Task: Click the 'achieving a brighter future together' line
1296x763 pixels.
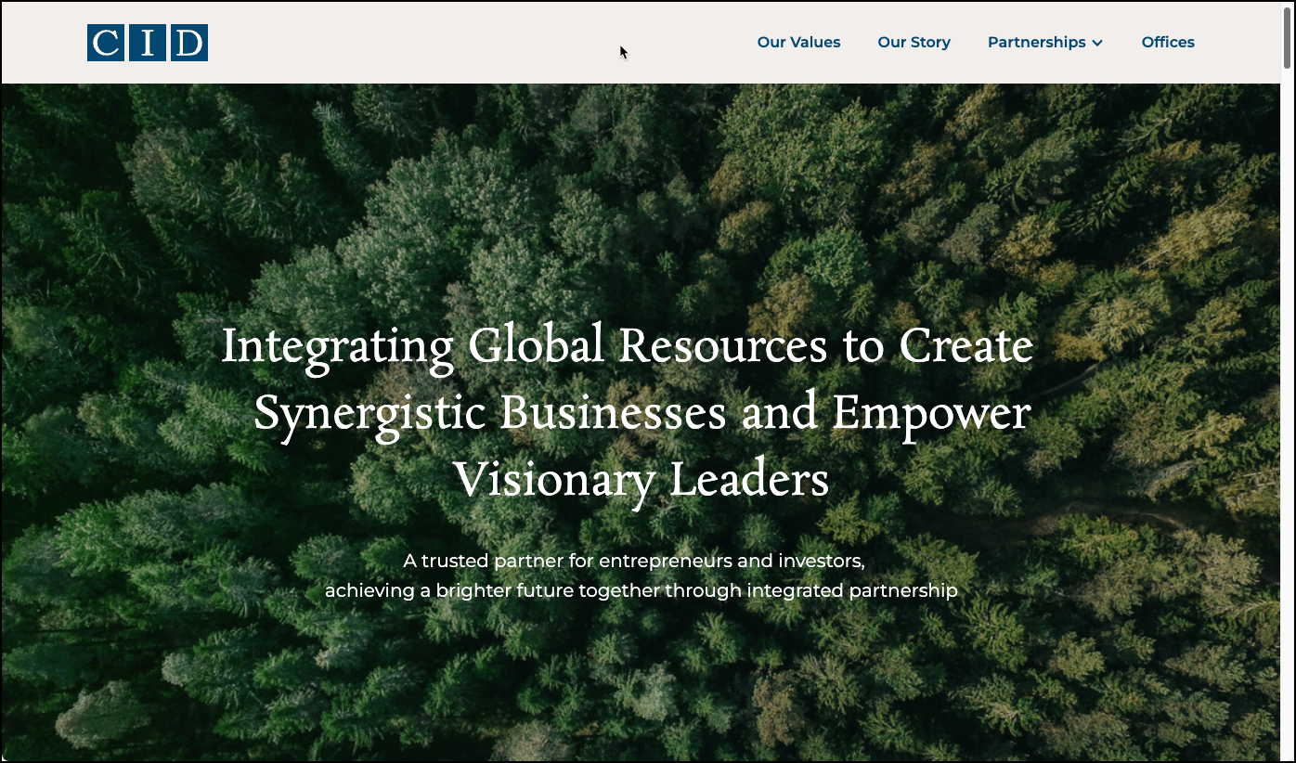Action: pos(641,591)
